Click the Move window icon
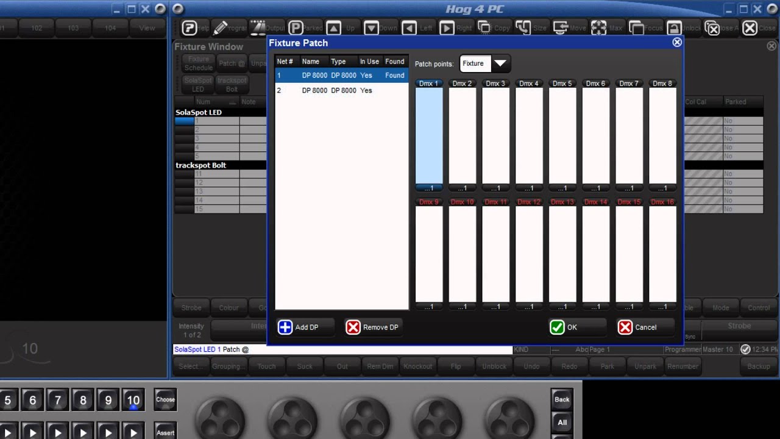Viewport: 780px width, 439px height. (561, 28)
